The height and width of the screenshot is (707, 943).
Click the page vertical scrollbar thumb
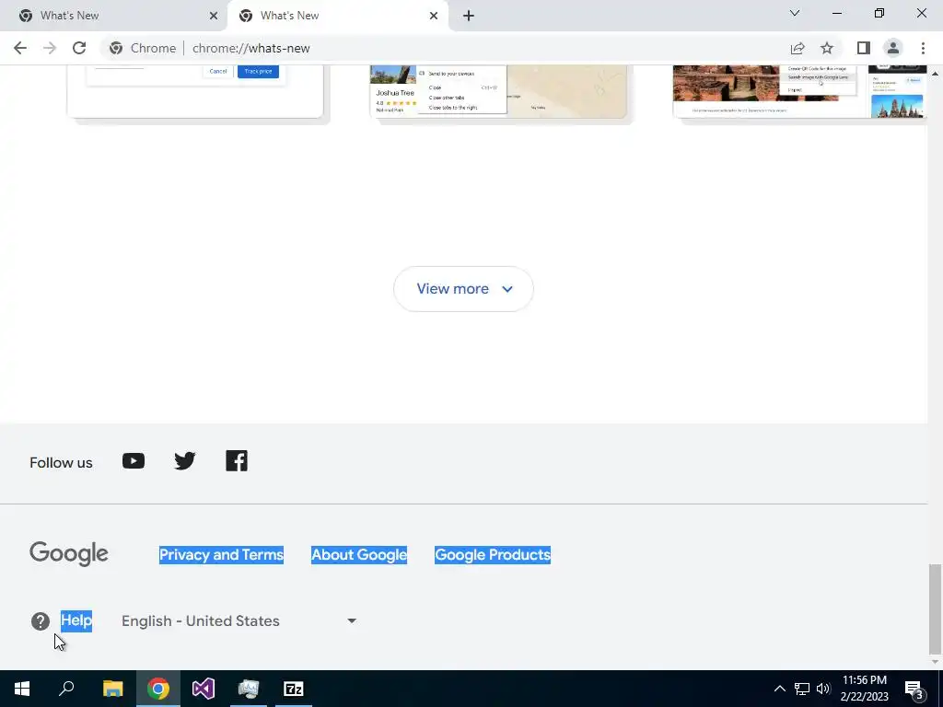tap(934, 608)
